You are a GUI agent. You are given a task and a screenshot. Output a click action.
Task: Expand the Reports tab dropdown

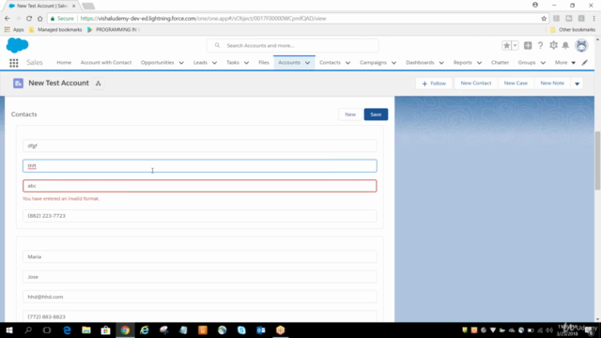click(x=479, y=63)
